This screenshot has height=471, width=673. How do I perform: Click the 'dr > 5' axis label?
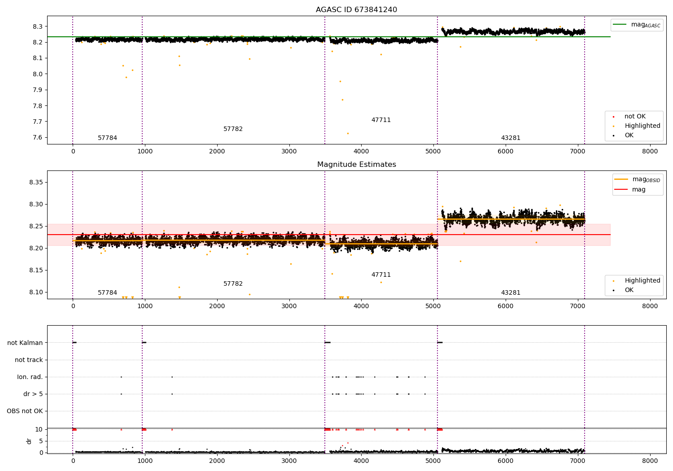(x=33, y=394)
